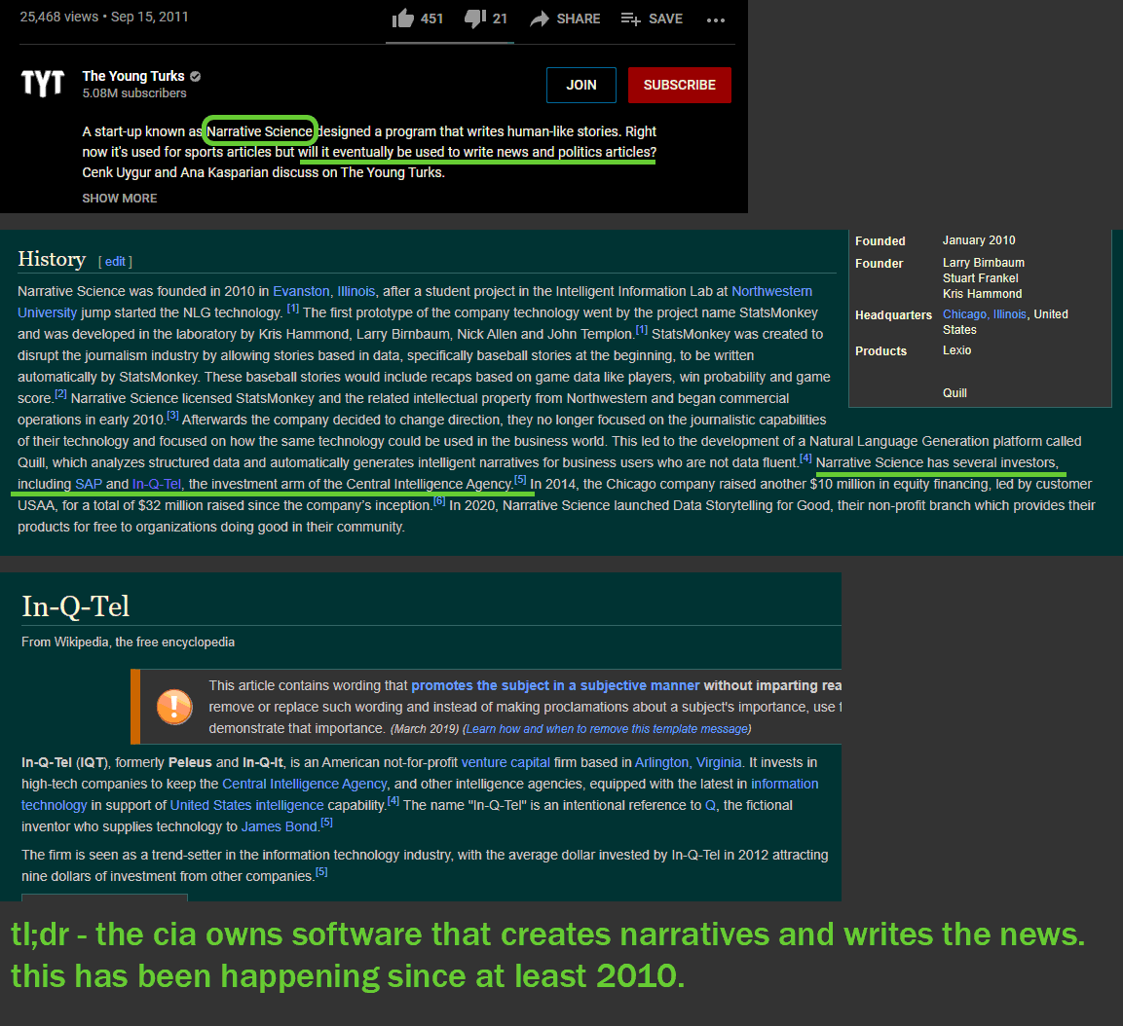Open the SAP investor link
This screenshot has height=1026, width=1123.
[x=89, y=484]
